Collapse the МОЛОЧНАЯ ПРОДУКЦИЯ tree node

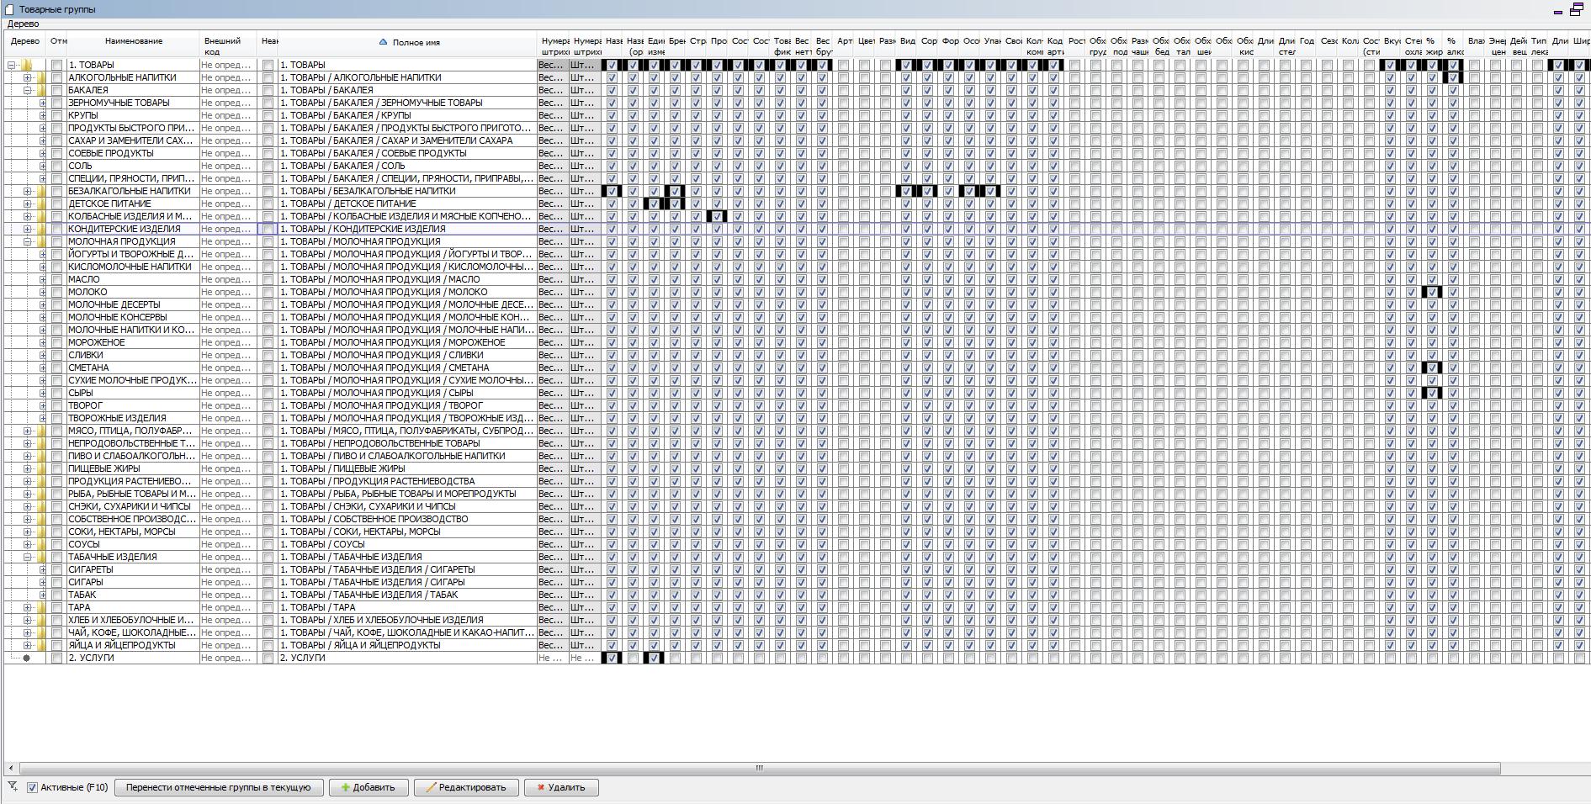tap(27, 241)
